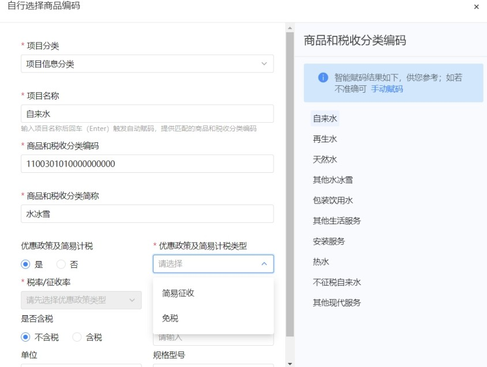This screenshot has height=367, width=487.
Task: Choose the 含税 radio option
Action: [77, 337]
